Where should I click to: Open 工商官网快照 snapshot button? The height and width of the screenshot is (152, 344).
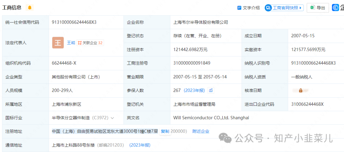284,8
